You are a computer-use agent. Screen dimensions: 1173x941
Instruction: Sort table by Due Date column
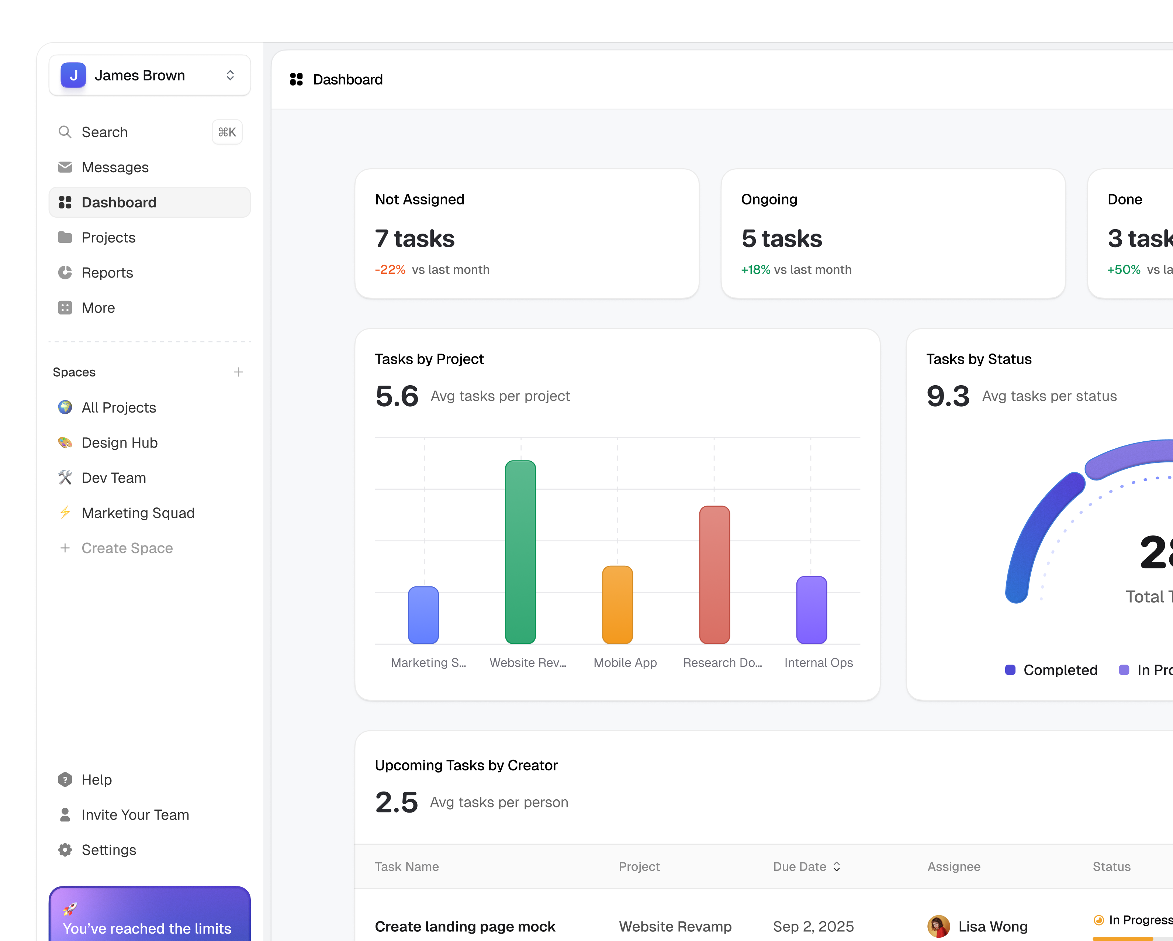(807, 866)
